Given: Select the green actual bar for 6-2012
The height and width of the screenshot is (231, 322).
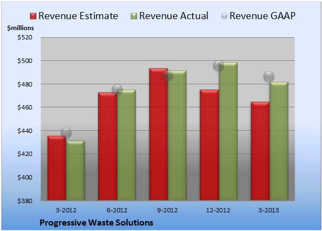Looking at the screenshot, I should click(x=126, y=145).
